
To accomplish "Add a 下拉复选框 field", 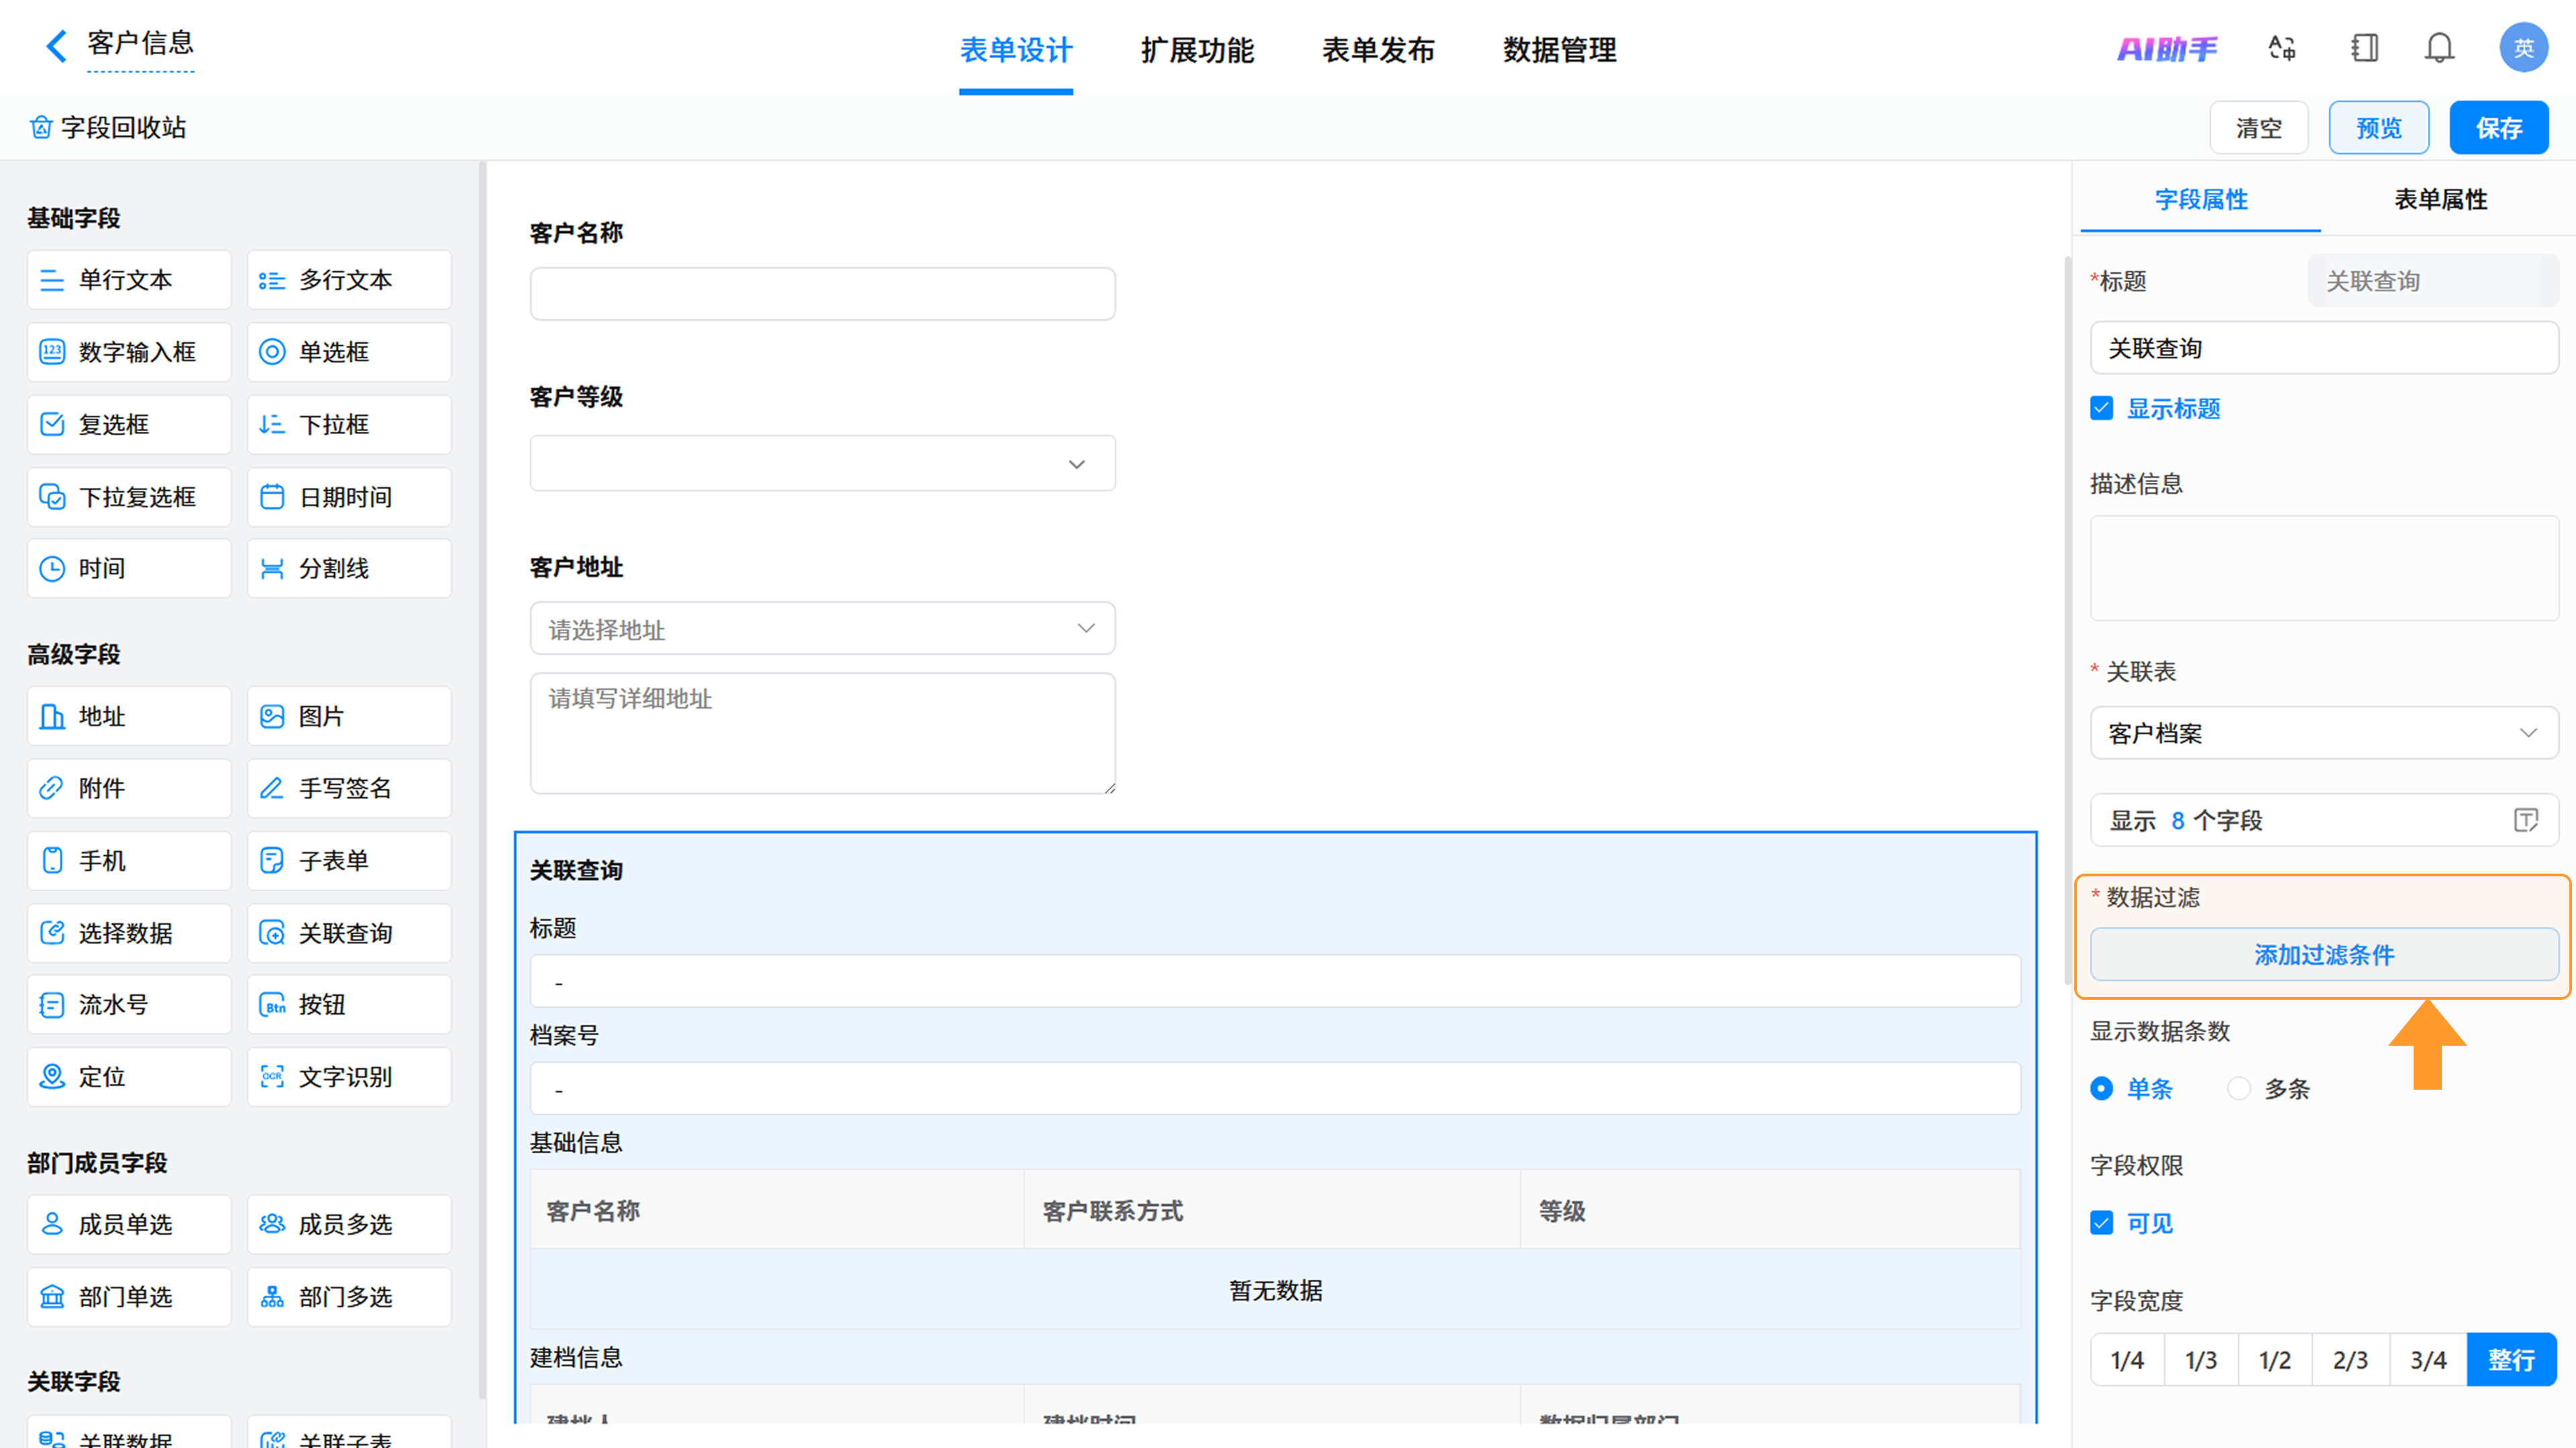I will (129, 497).
